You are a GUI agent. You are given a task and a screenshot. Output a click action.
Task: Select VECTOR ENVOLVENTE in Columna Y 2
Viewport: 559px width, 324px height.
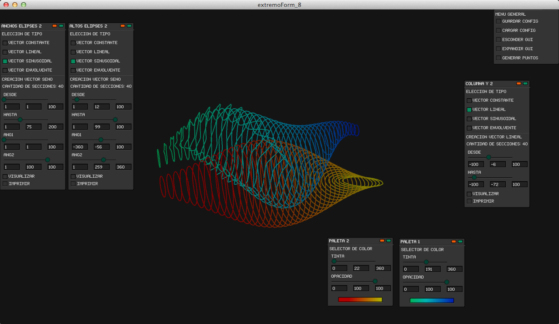tap(469, 128)
